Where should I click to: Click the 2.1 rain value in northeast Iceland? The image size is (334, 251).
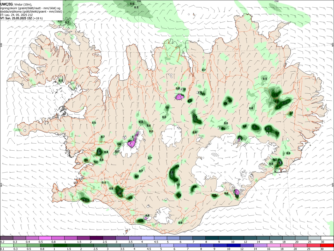(x=285, y=103)
